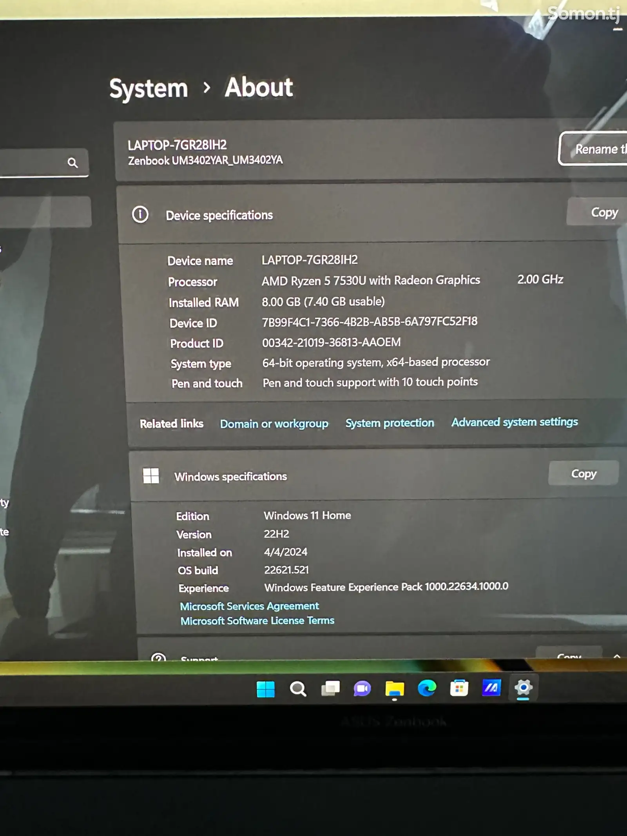Select version value 22H2
Screen dimensions: 627x836
point(276,533)
